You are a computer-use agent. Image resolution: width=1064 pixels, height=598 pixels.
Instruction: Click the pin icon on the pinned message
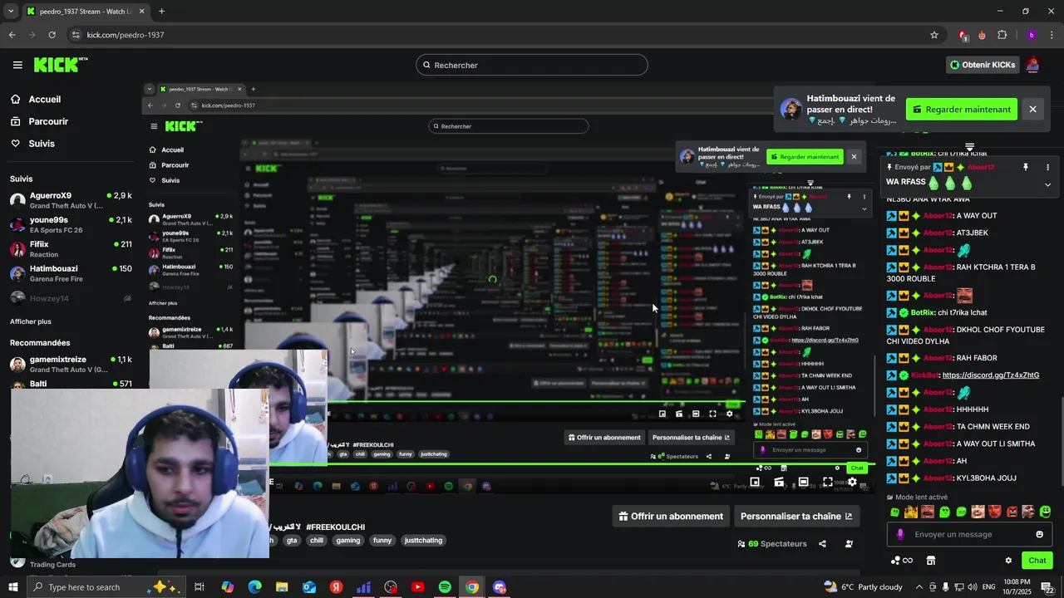[x=1026, y=167]
